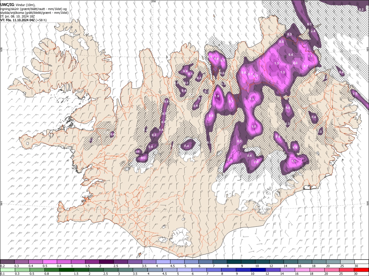Choose the 0.8 swatch in the lower legend row

coord(52,270)
